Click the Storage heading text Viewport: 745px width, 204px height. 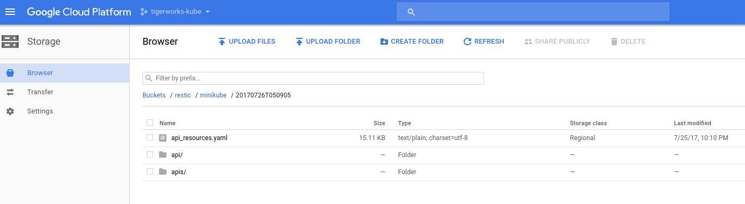[44, 42]
